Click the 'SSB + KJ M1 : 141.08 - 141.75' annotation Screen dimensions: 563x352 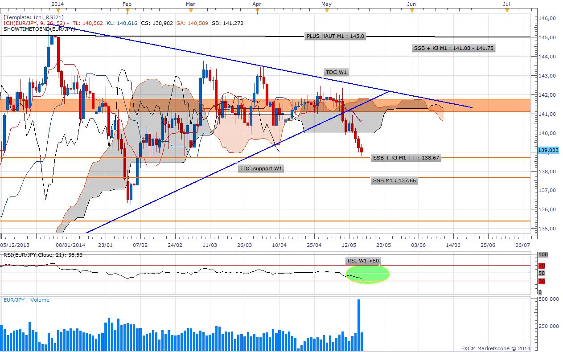pyautogui.click(x=455, y=48)
